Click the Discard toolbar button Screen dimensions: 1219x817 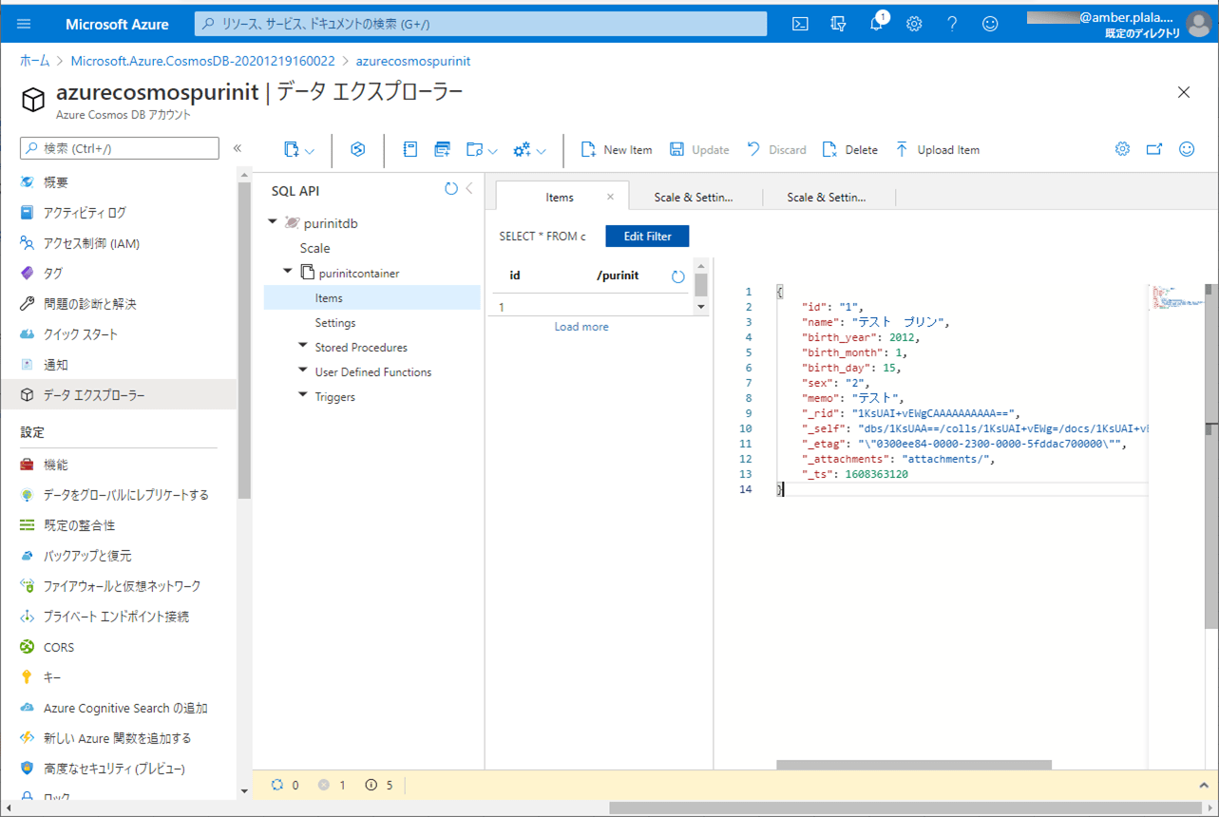[776, 149]
